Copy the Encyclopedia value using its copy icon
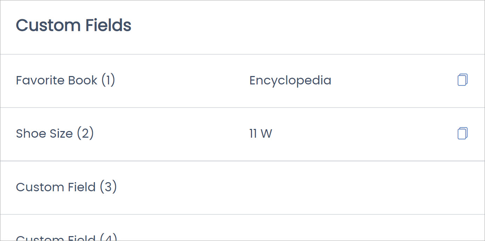This screenshot has height=241, width=485. point(462,80)
